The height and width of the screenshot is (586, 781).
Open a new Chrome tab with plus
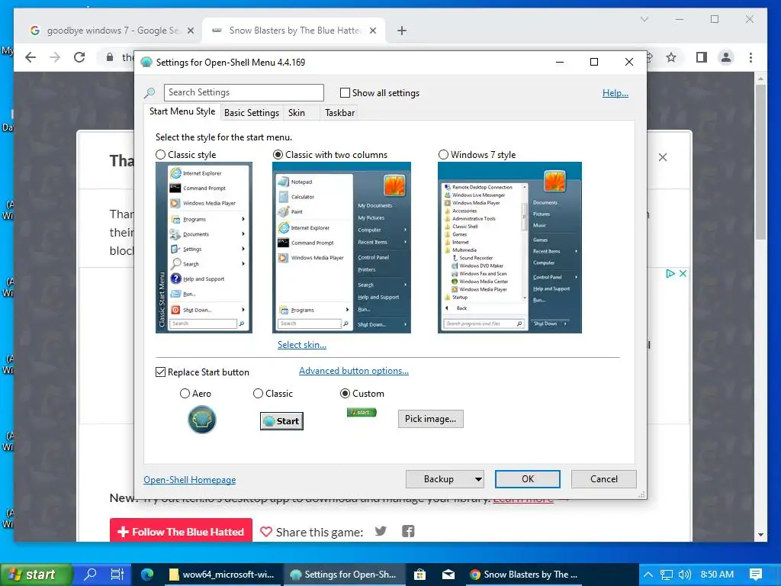(402, 31)
